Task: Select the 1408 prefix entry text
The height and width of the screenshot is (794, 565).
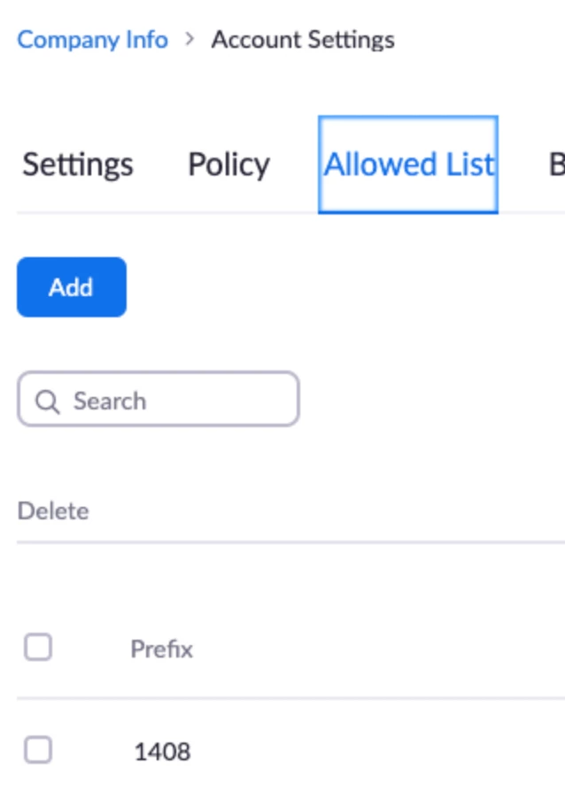Action: (x=163, y=751)
